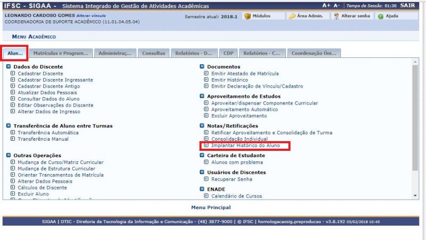This screenshot has width=426, height=240.
Task: Open Cadastrar Discente link
Action: [40, 73]
